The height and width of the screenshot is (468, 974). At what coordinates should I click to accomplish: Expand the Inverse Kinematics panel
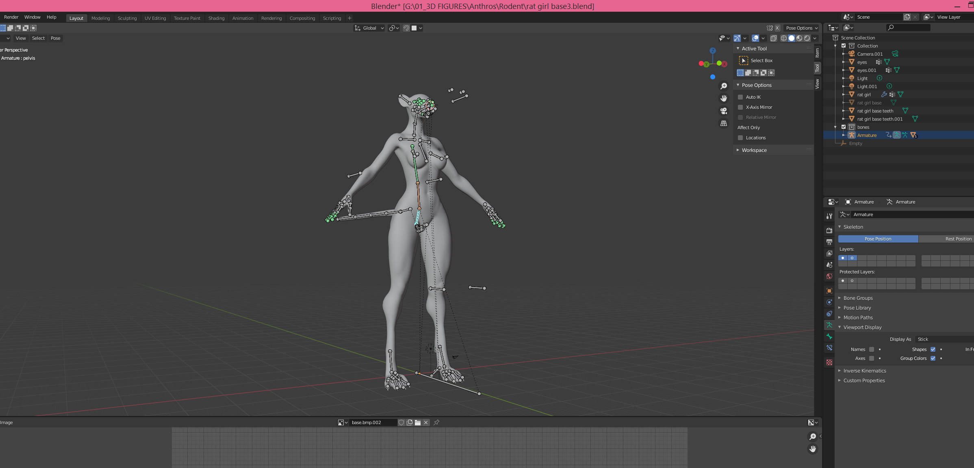coord(864,371)
